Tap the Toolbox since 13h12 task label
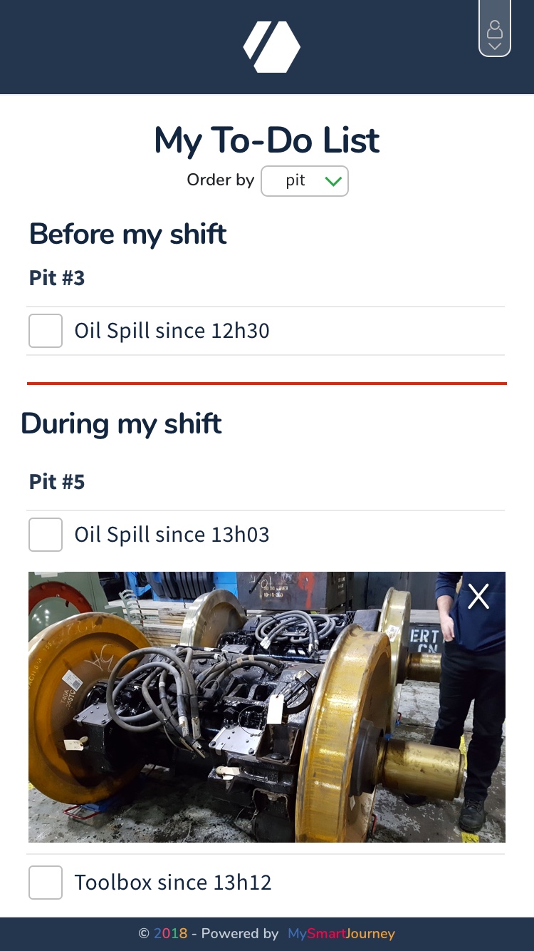The image size is (534, 951). point(173,883)
